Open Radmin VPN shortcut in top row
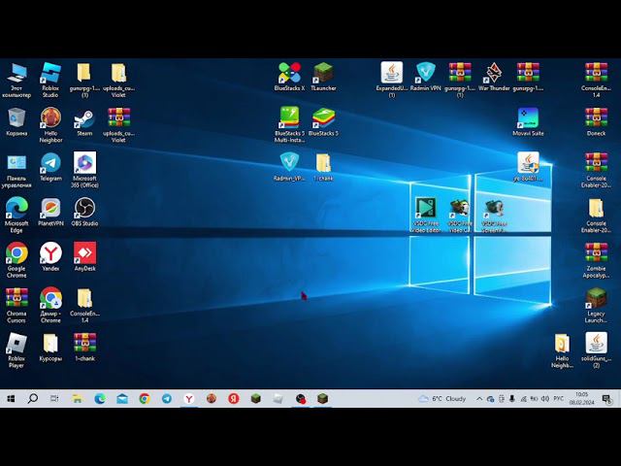Image resolution: width=621 pixels, height=466 pixels. click(x=426, y=77)
